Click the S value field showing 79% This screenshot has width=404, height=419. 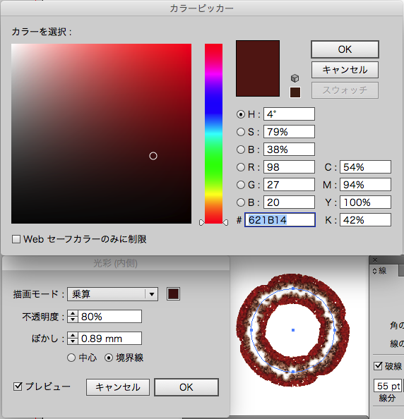click(x=289, y=132)
